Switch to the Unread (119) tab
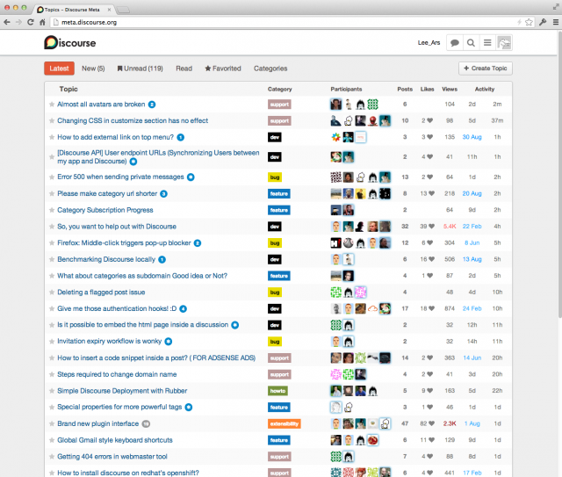This screenshot has width=562, height=477. click(x=140, y=69)
